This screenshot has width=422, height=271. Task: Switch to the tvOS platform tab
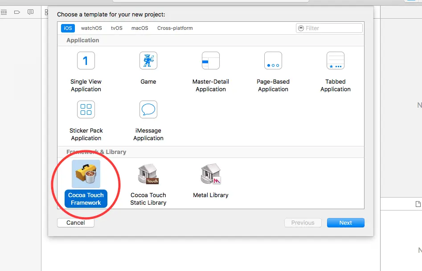click(x=117, y=28)
